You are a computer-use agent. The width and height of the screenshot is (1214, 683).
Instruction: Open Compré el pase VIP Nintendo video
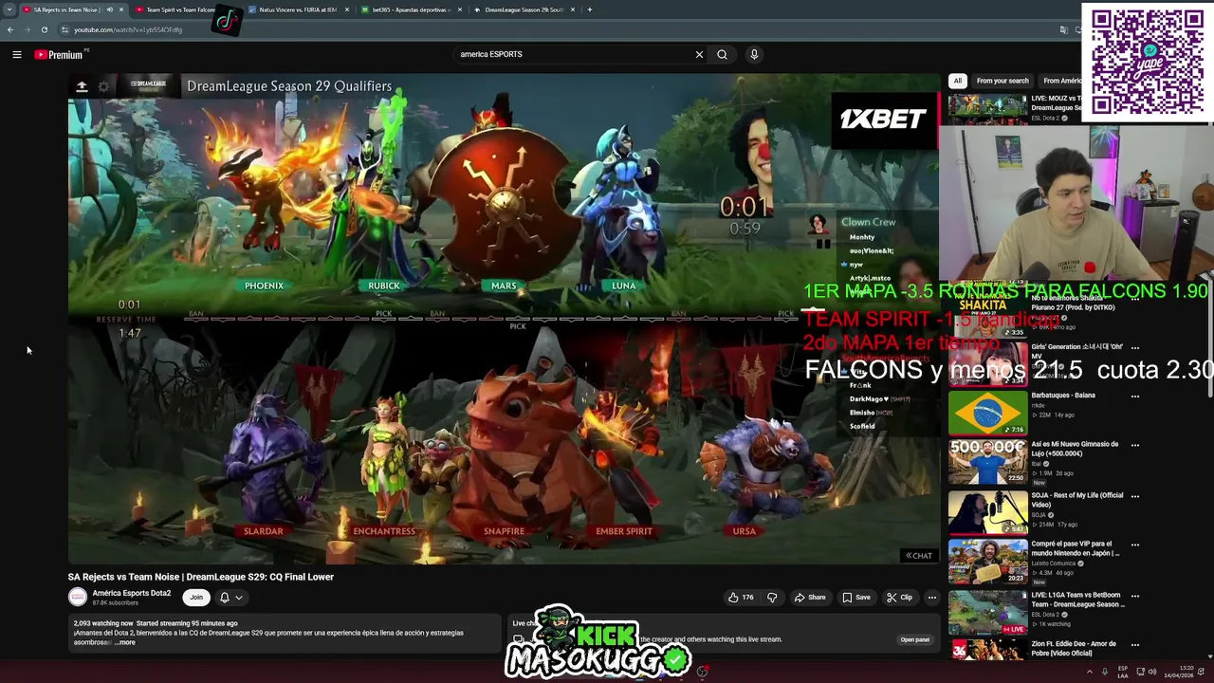[987, 562]
